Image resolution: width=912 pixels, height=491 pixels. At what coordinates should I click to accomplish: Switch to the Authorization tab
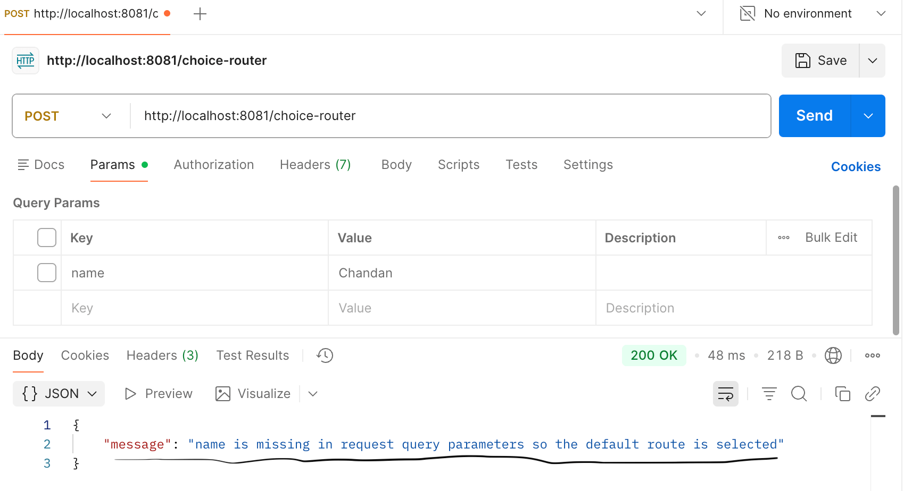(213, 165)
